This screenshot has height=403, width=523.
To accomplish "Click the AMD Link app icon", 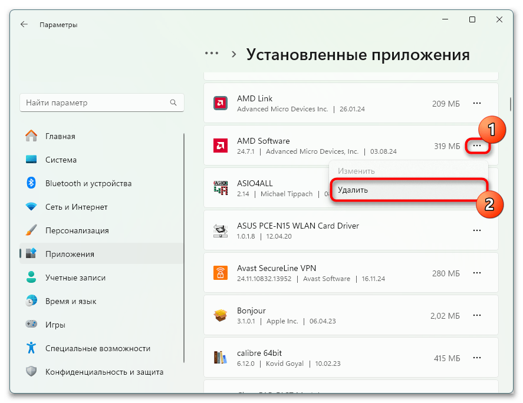I will click(x=221, y=103).
